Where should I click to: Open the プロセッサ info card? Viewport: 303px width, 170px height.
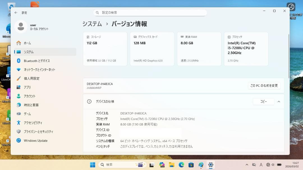click(x=246, y=49)
